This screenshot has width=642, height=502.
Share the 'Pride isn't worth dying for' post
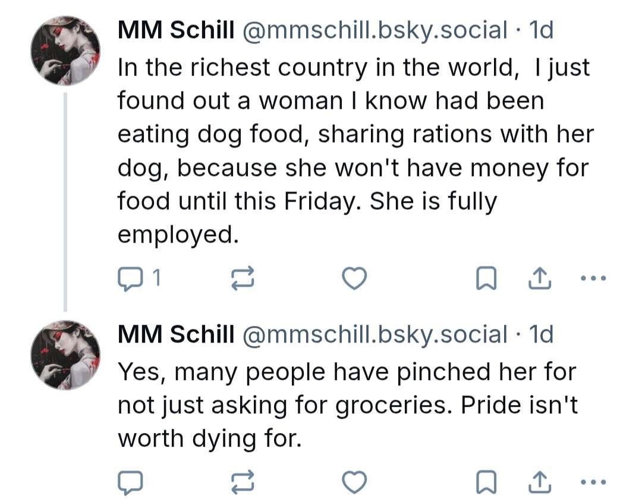point(540,482)
